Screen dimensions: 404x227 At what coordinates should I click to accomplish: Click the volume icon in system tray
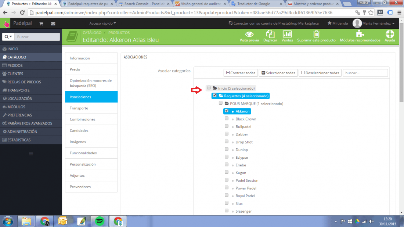click(x=371, y=221)
